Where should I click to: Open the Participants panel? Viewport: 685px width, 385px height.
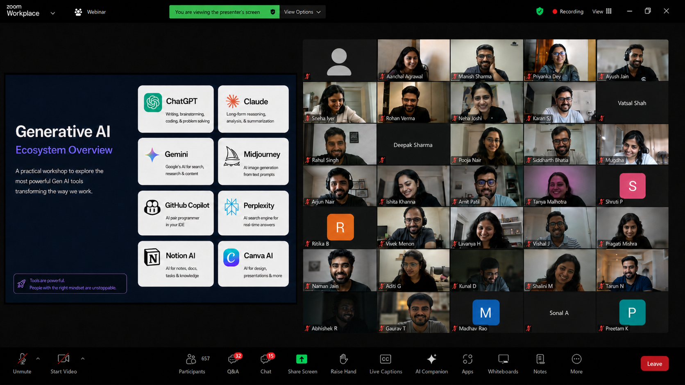[192, 363]
